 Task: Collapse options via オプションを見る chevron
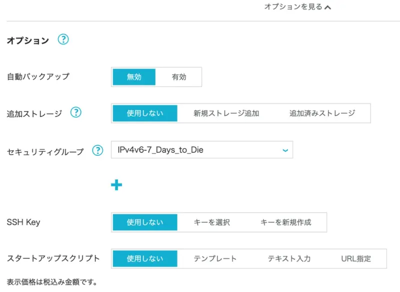pos(327,7)
